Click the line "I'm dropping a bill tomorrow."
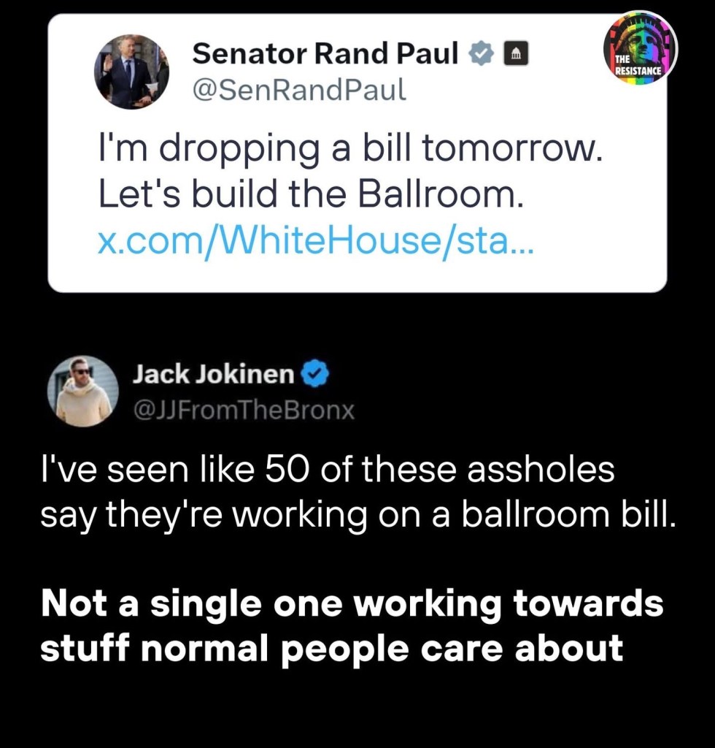The height and width of the screenshot is (748, 715). 350,149
